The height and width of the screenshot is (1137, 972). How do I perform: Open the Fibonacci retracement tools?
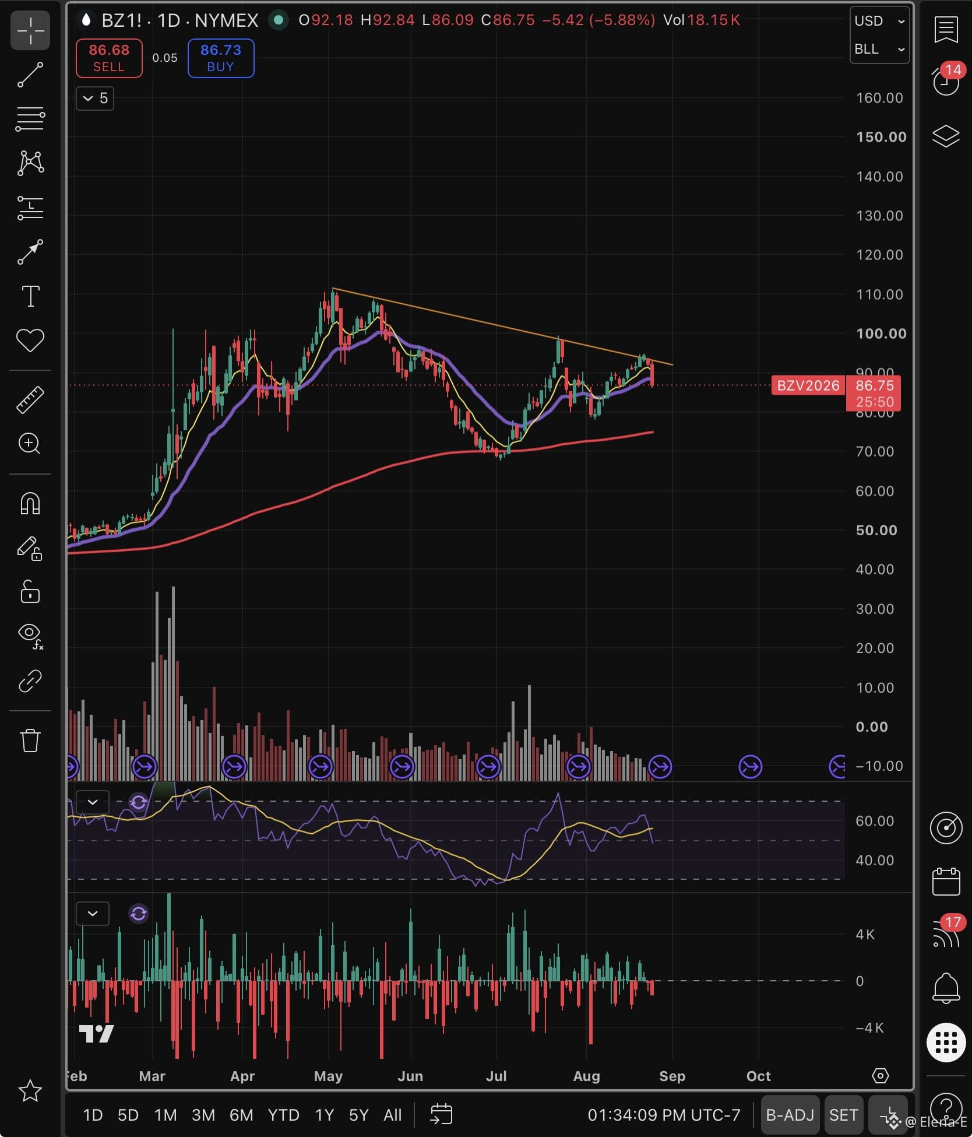[30, 119]
